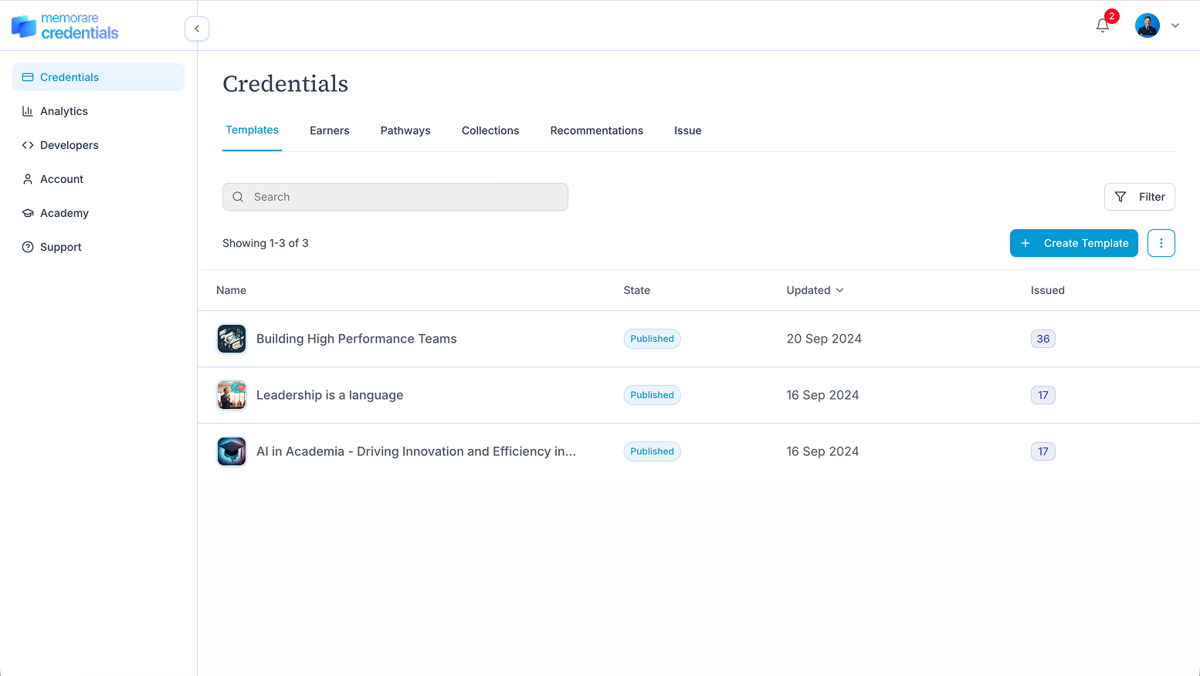This screenshot has height=676, width=1200.
Task: Click Published badge for Building High Performance Teams
Action: (x=653, y=339)
